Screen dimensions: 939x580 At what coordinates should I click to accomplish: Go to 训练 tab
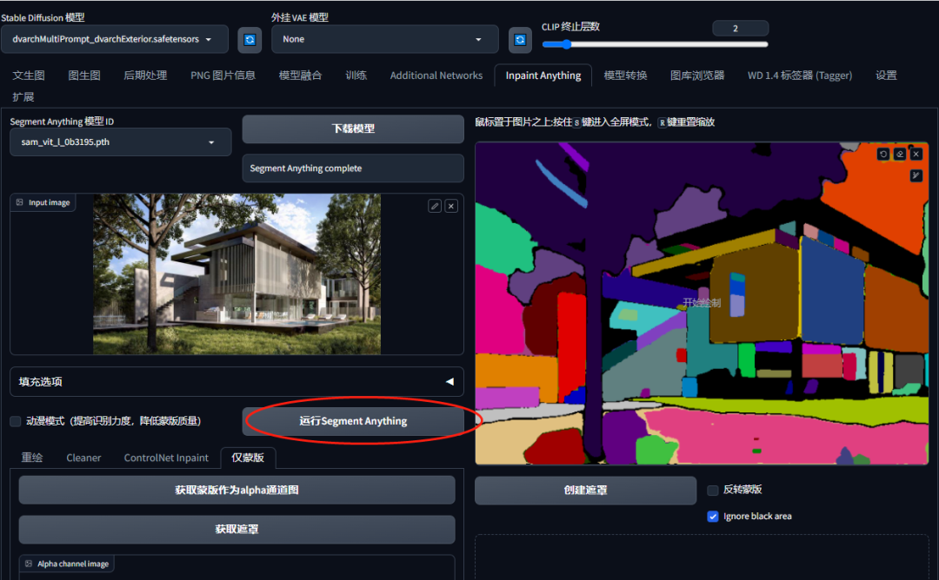coord(356,76)
